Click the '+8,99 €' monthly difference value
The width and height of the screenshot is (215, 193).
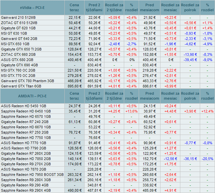tap(170, 86)
